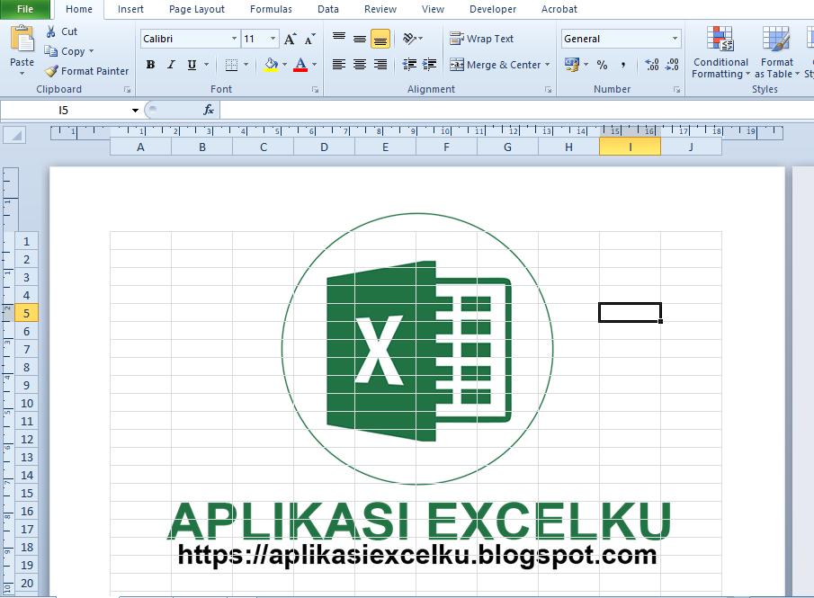
Task: Open the font size 11 dropdown
Action: (273, 39)
